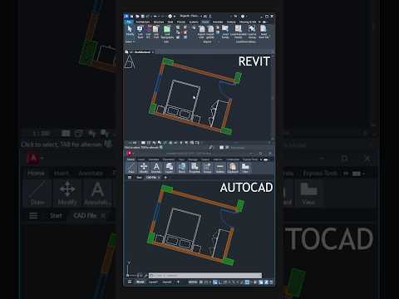Select the L1 - Architectural view tab
This screenshot has width=399, height=299.
140,51
